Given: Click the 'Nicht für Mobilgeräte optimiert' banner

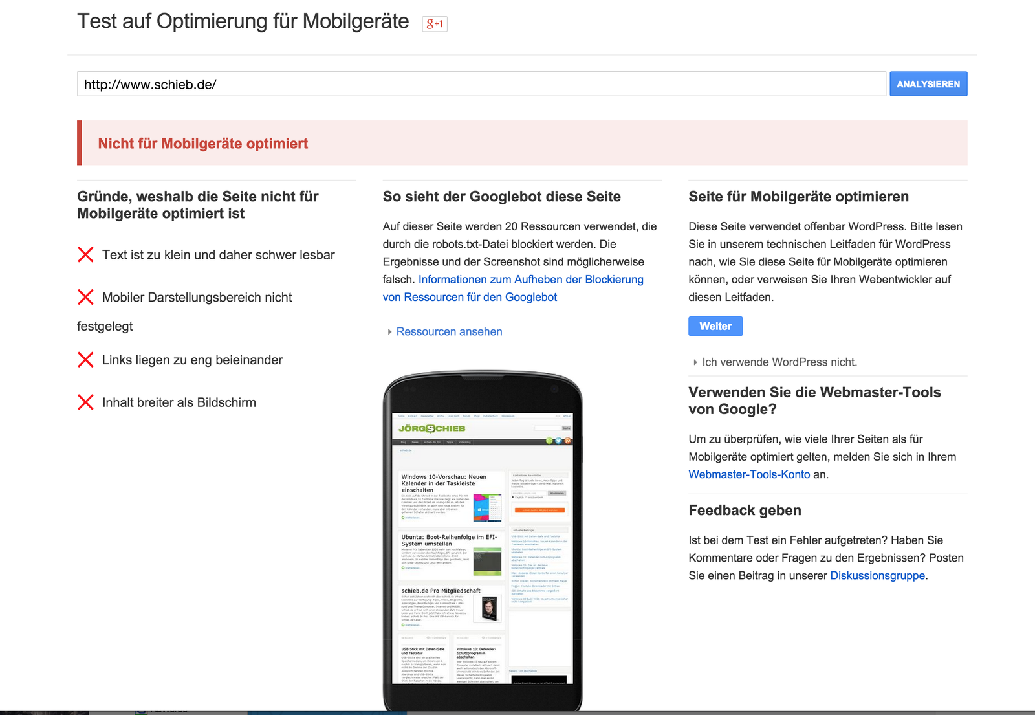Looking at the screenshot, I should [x=522, y=143].
